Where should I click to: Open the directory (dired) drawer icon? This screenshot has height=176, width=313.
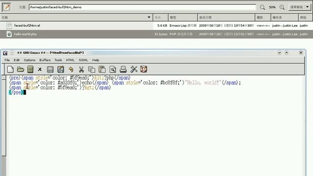(x=30, y=69)
